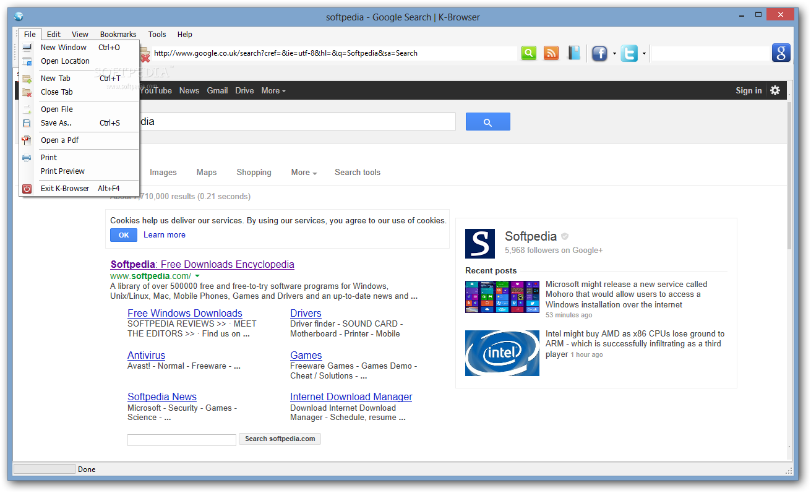Viewport: 811px width, 493px height.
Task: Open Softpedia: Free Downloads Encyclopedia result
Action: tap(202, 265)
